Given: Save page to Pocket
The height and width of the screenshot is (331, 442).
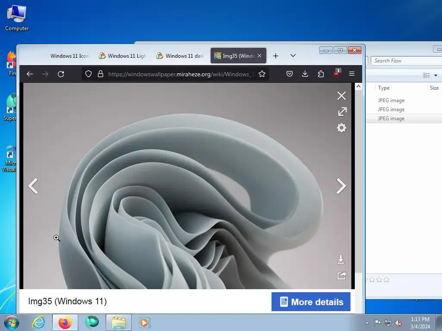Looking at the screenshot, I should click(290, 74).
